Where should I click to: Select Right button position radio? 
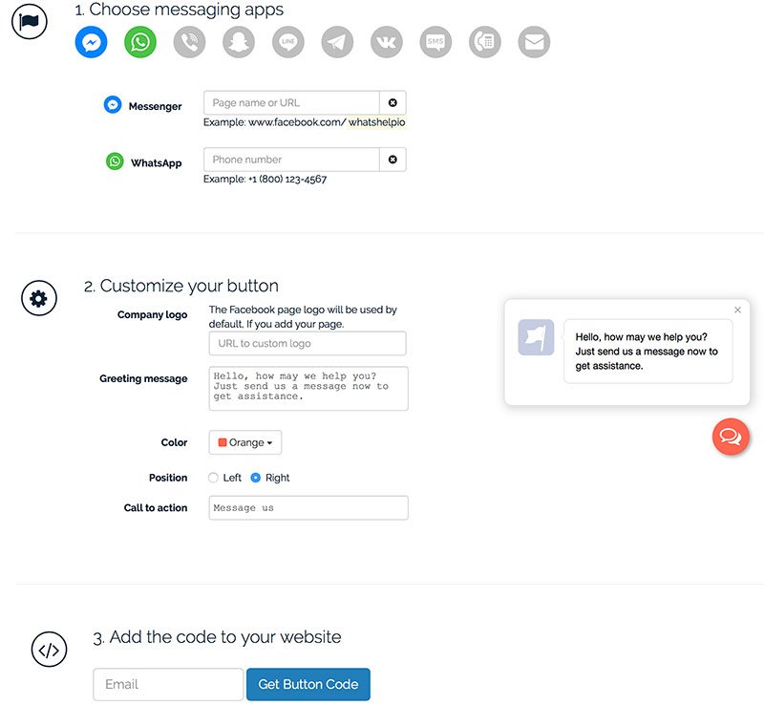point(255,478)
